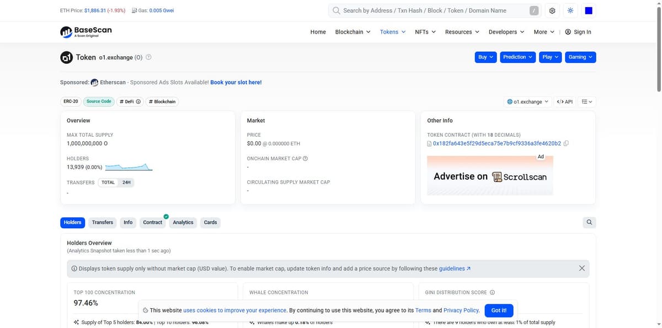Open site settings gear icon
Screen dimensions: 662x328
tap(552, 10)
